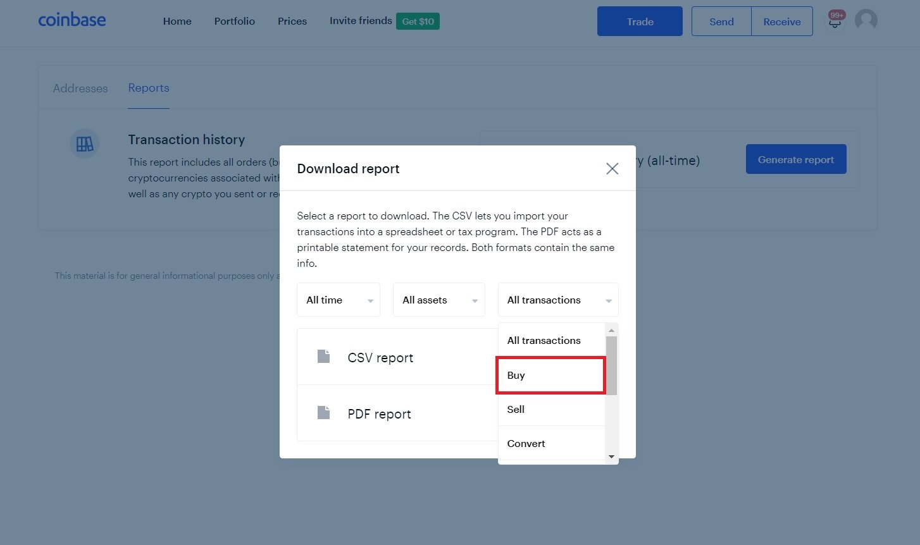Click the dropdown list scroll down arrow

[x=611, y=456]
